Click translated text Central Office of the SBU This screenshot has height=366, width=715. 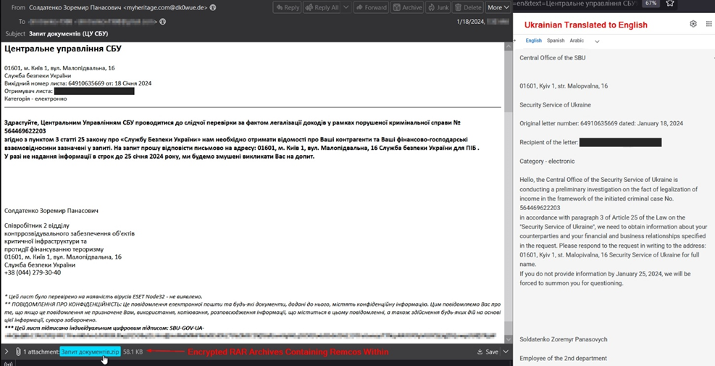552,58
